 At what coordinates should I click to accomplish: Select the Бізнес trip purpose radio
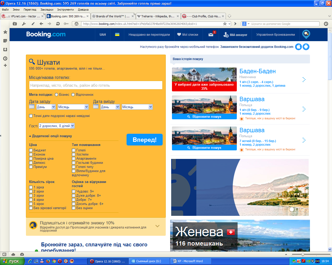(x=56, y=95)
